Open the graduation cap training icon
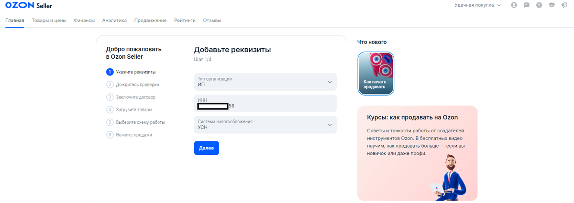Viewport: 574px width, 203px height. point(552,5)
